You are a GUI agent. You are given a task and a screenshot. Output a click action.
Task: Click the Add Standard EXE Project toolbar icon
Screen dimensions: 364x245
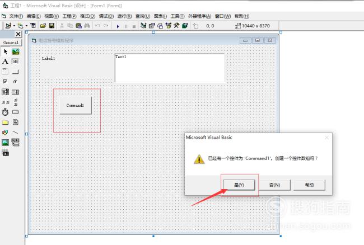coord(8,26)
